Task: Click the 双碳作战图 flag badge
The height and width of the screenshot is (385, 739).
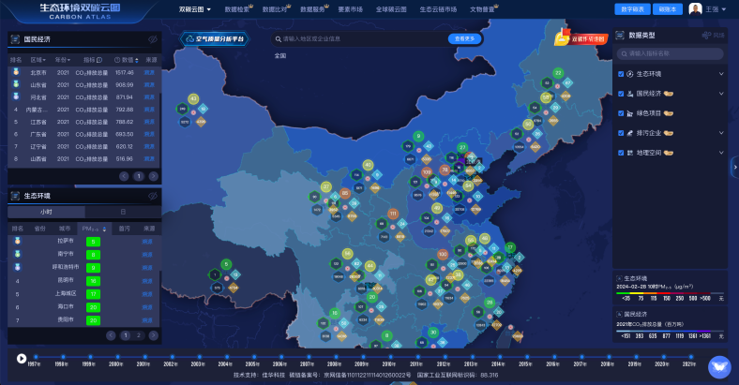Action: pos(581,37)
